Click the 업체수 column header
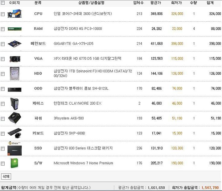Viewport: 222px width, 191px height. coord(138,3)
